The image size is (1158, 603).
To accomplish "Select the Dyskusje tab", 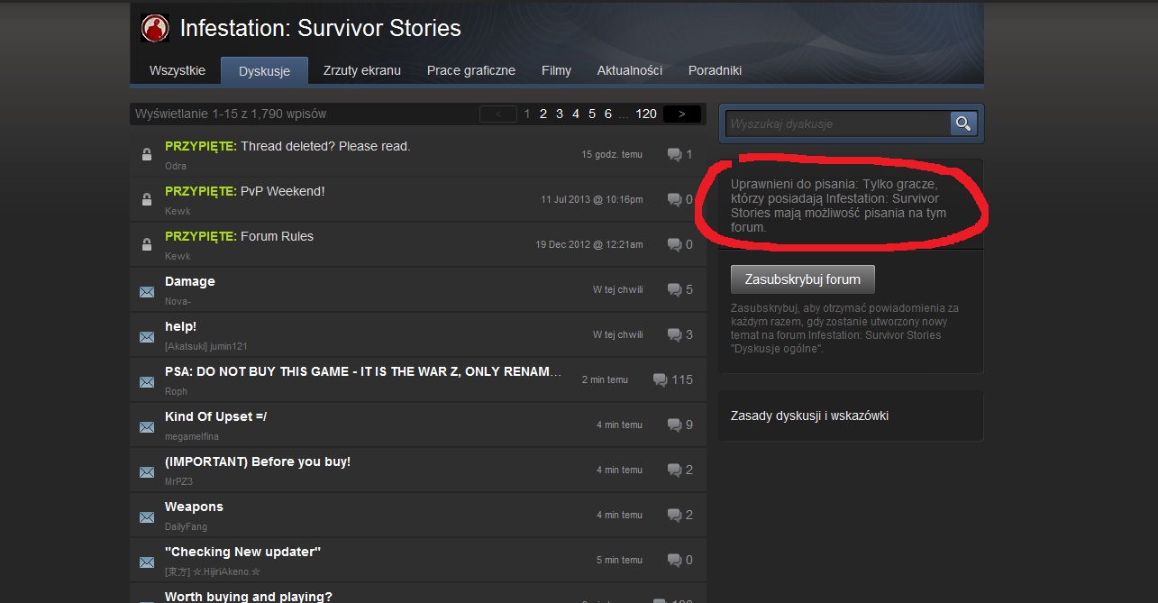I will click(x=264, y=71).
